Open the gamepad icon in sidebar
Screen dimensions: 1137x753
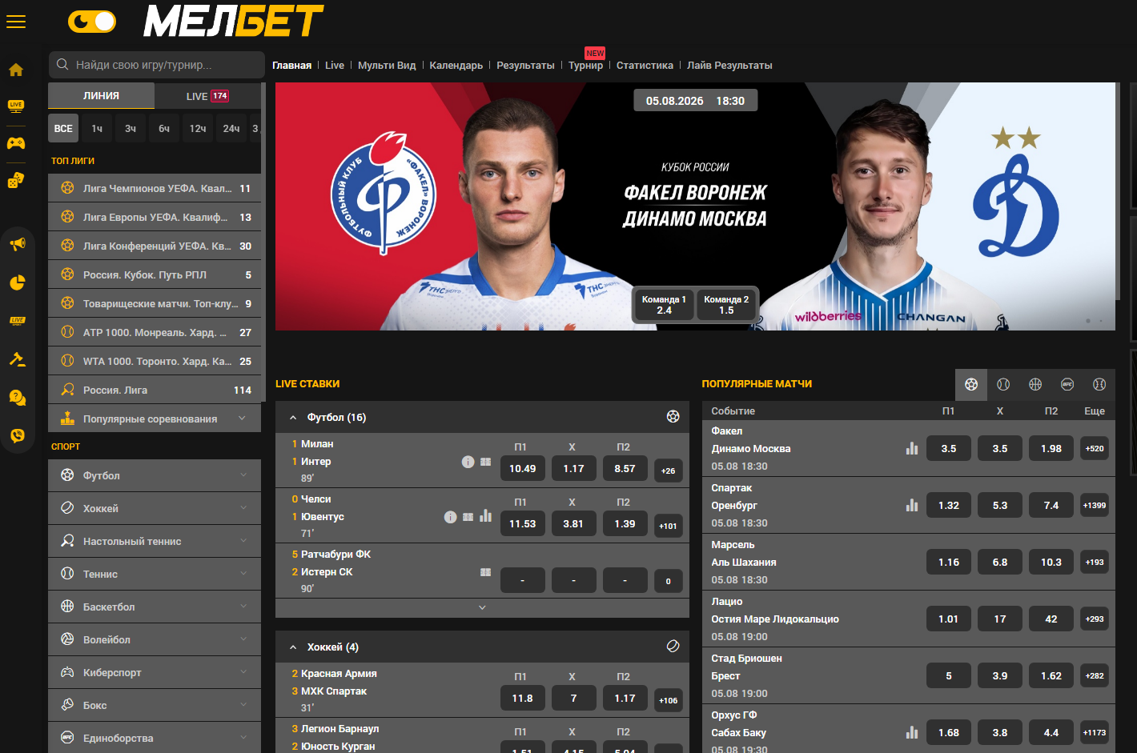pyautogui.click(x=16, y=143)
